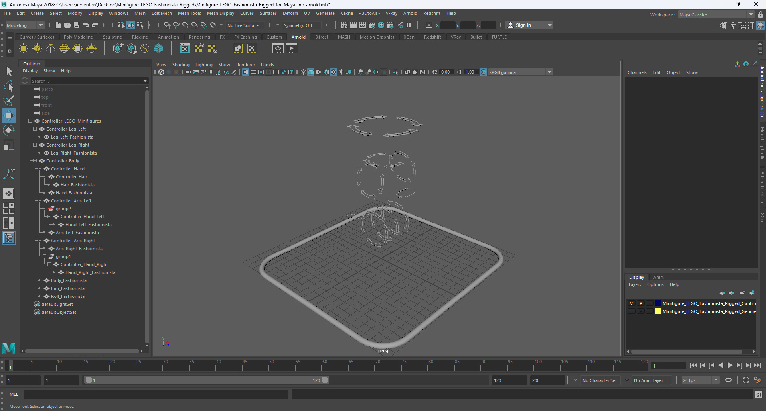Save the scene with disk icon
The height and width of the screenshot is (411, 766).
(77, 25)
